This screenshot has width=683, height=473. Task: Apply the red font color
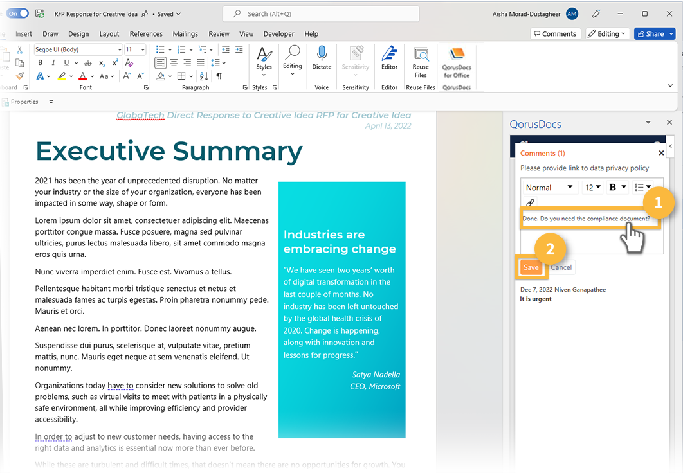[83, 76]
